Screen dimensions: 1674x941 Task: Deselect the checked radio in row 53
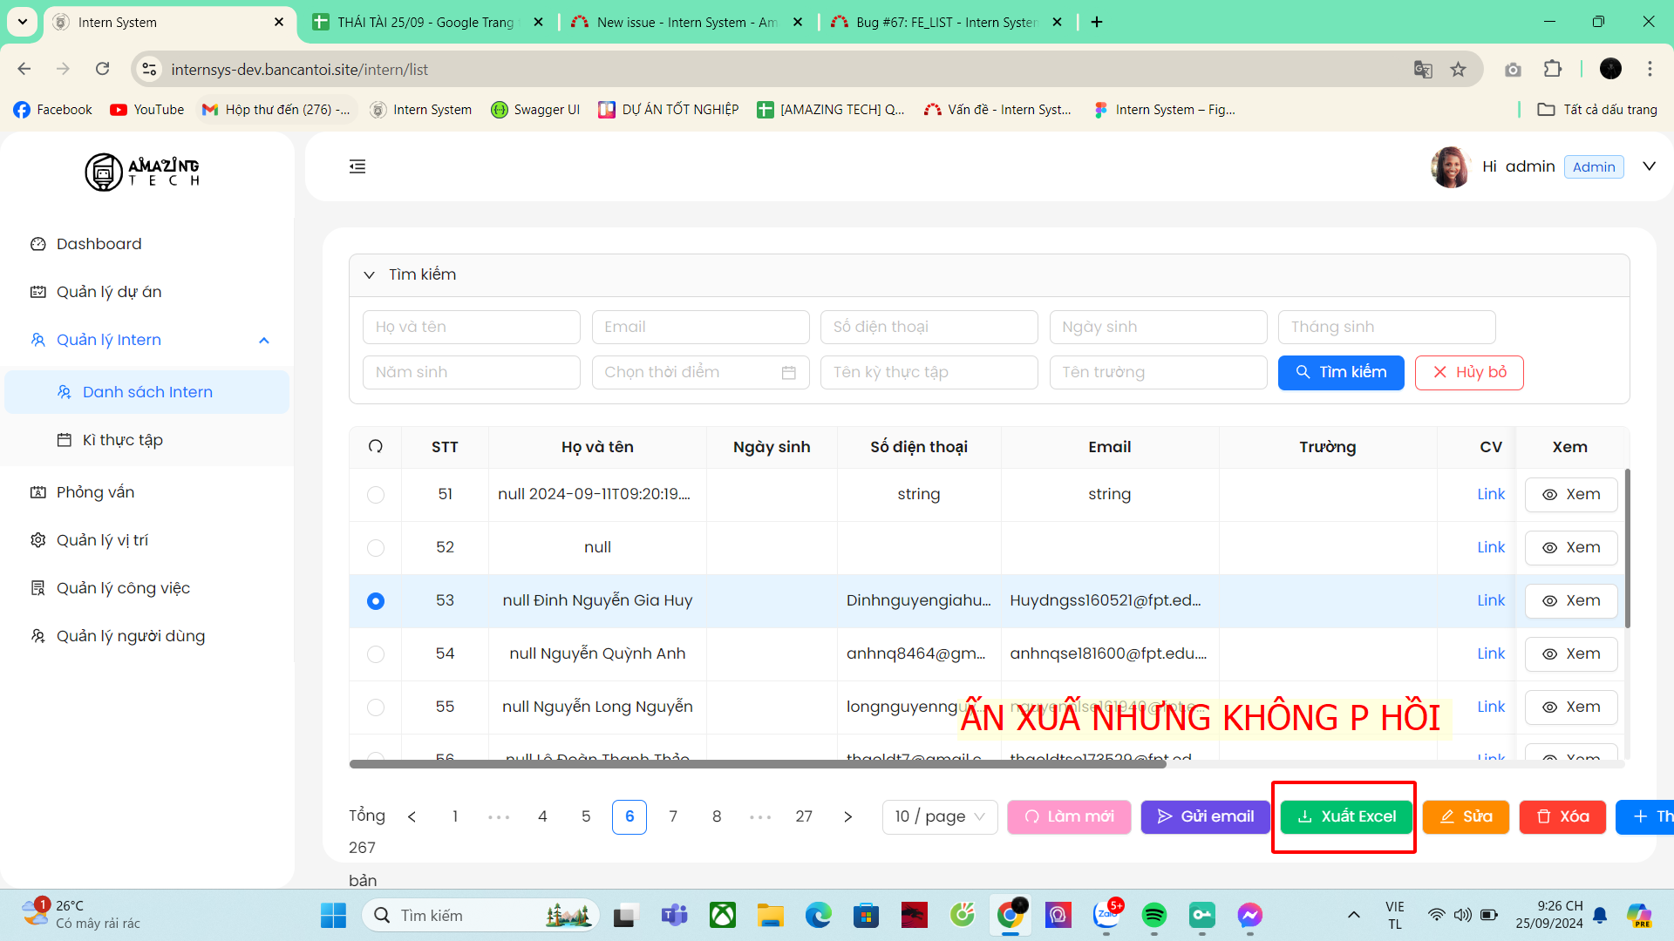click(376, 601)
